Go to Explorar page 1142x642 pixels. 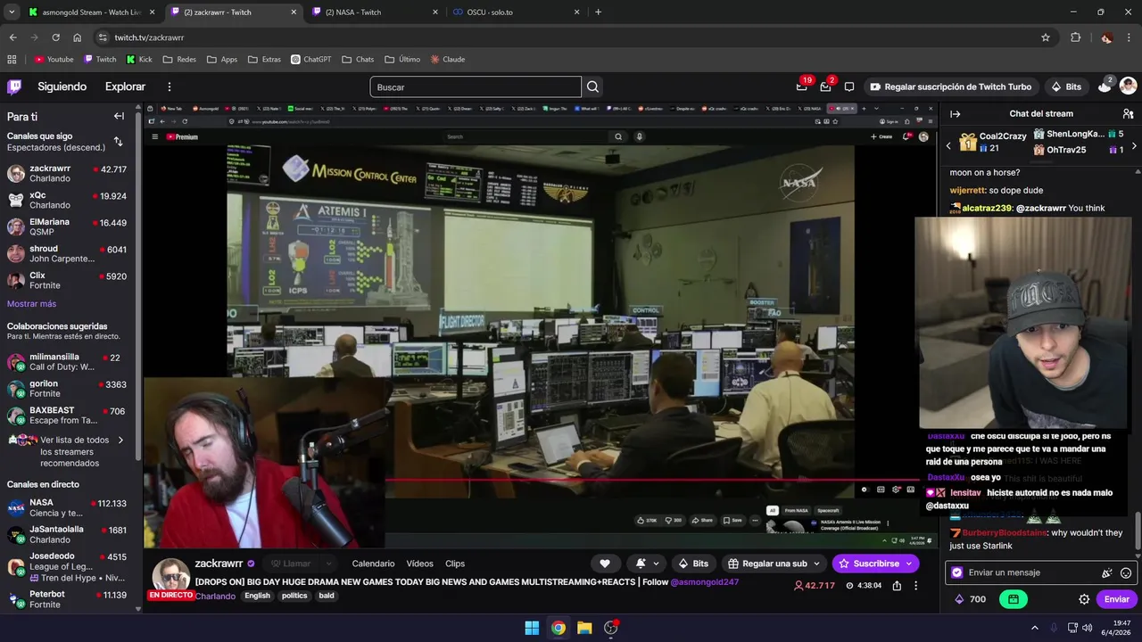click(125, 86)
